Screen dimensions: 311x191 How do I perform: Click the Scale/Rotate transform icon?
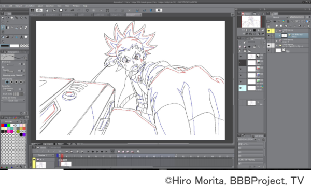pos(107,10)
